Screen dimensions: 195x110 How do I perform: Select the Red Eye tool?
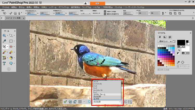click(11, 47)
